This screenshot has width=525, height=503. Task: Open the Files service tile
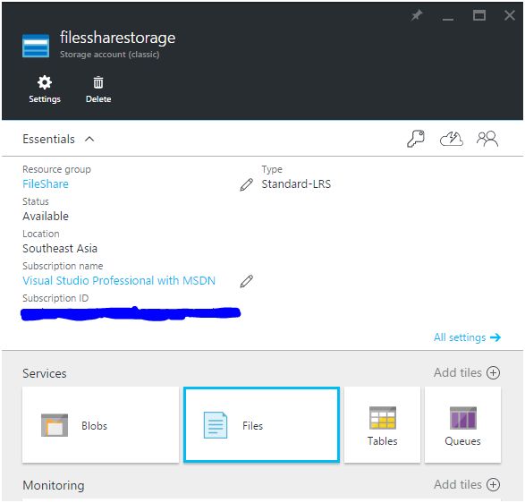261,425
